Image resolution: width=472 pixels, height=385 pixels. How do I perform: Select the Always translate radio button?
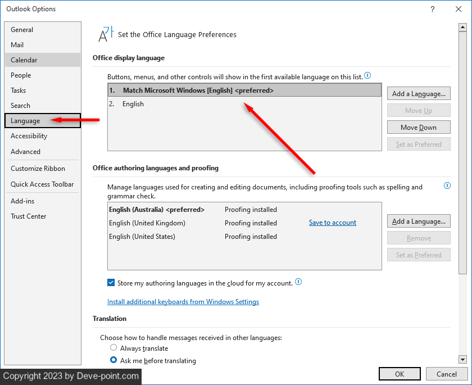coord(114,348)
